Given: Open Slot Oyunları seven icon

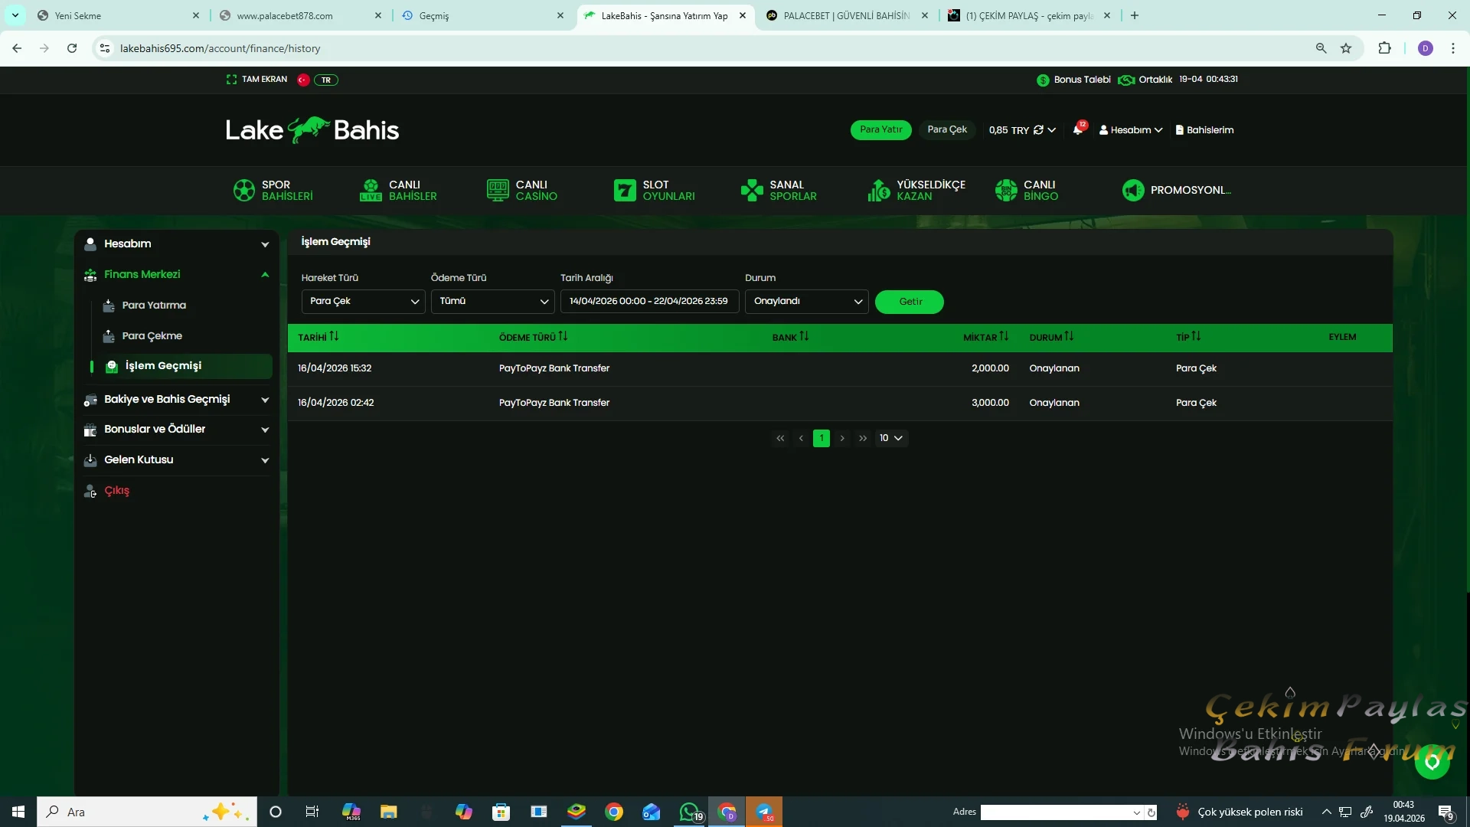Looking at the screenshot, I should coord(625,190).
